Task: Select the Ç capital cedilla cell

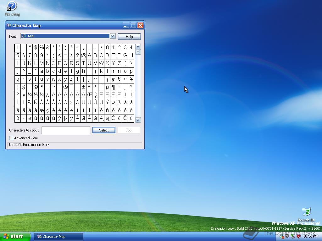Action: [95, 95]
